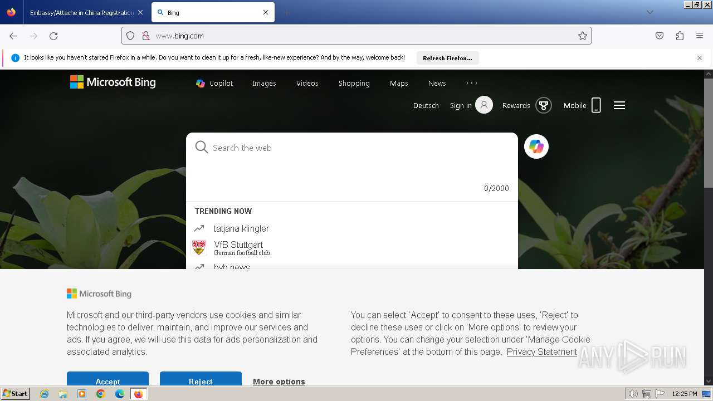Bookmark this page with the star

point(583,36)
